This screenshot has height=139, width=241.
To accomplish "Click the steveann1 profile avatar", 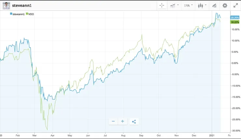I will pyautogui.click(x=7, y=6).
